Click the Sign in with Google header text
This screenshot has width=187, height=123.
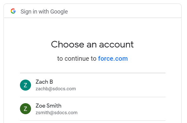point(44,12)
